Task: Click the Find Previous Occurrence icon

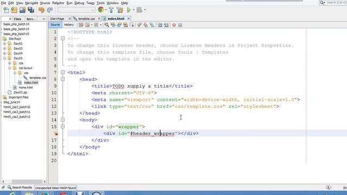Action: 113,25
